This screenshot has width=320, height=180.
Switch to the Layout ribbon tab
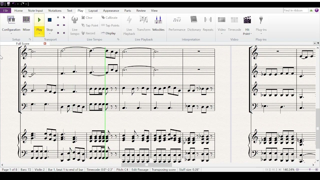(x=93, y=10)
